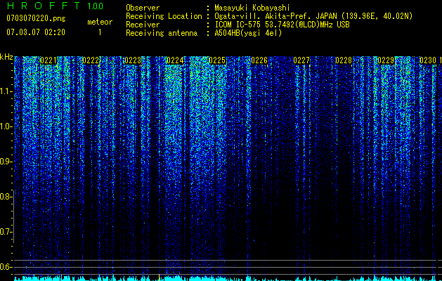Click the kHz axis unit label
The width and height of the screenshot is (442, 281).
click(6, 57)
